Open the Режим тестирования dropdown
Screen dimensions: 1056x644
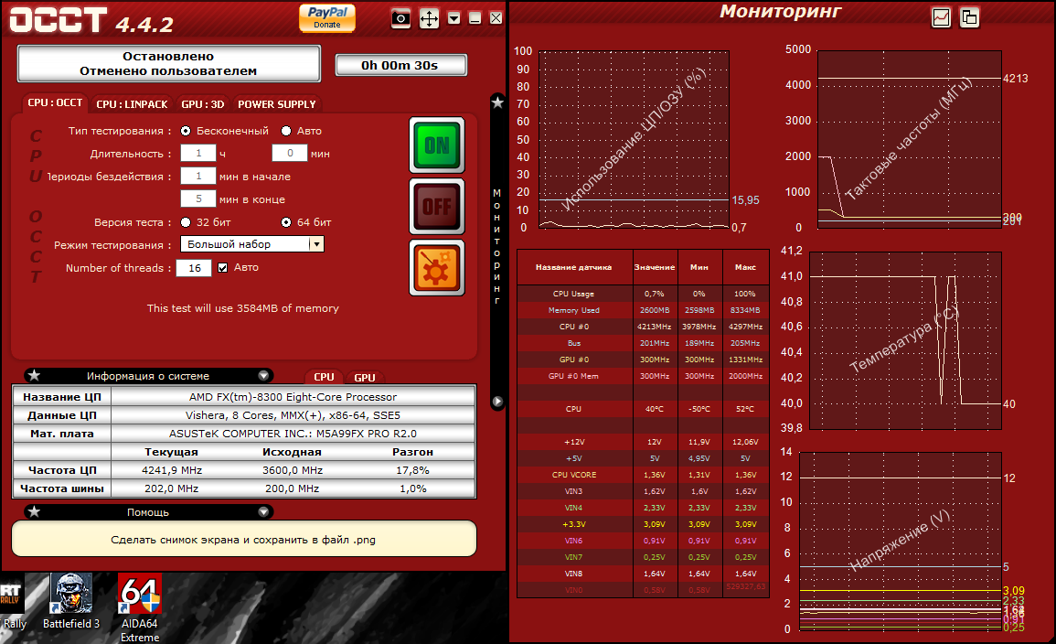[x=251, y=244]
